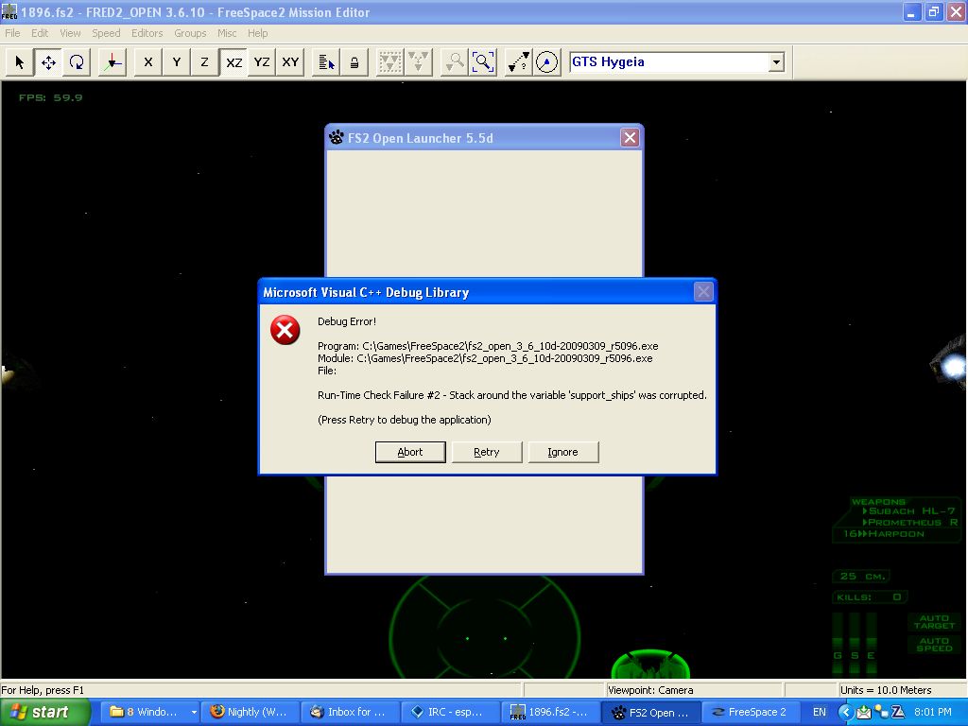Expand hidden system tray icons

(846, 712)
